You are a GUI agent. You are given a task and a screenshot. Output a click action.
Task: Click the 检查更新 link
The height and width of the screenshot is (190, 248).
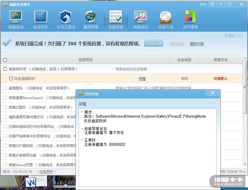(46, 171)
